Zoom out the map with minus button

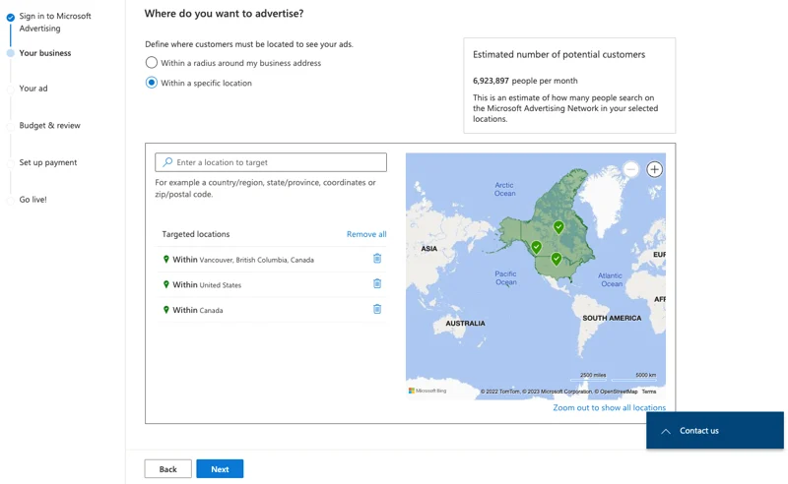coord(630,169)
